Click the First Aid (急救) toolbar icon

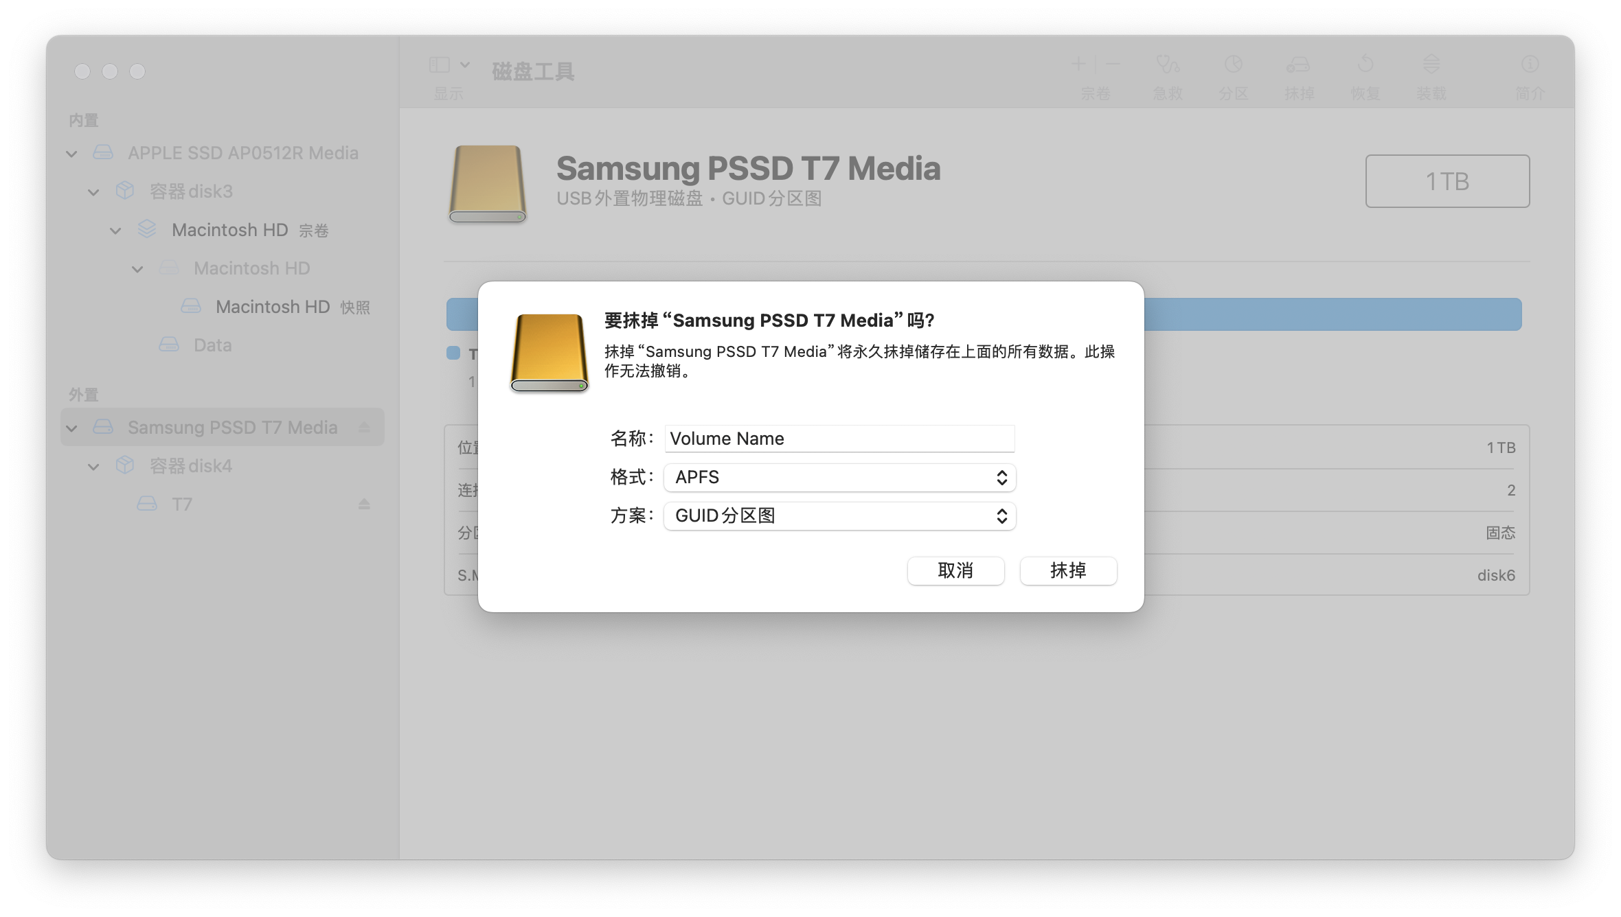pos(1167,65)
